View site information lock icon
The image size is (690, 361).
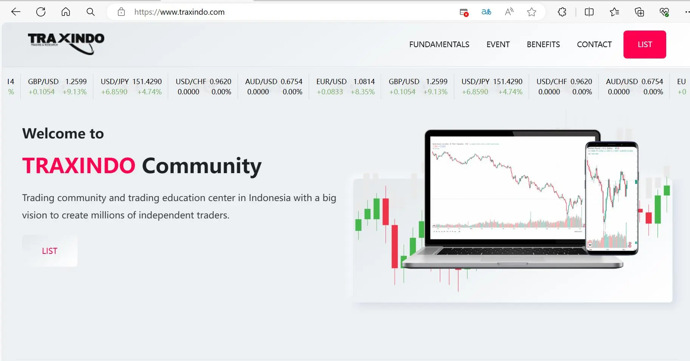[x=121, y=12]
